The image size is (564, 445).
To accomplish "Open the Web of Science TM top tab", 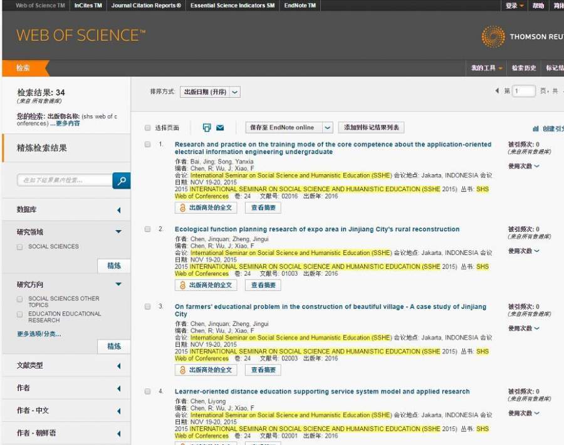I will [40, 6].
